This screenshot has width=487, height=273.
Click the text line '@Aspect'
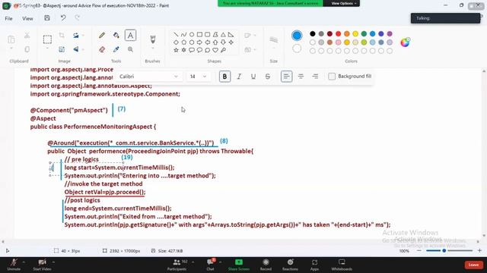tap(43, 118)
